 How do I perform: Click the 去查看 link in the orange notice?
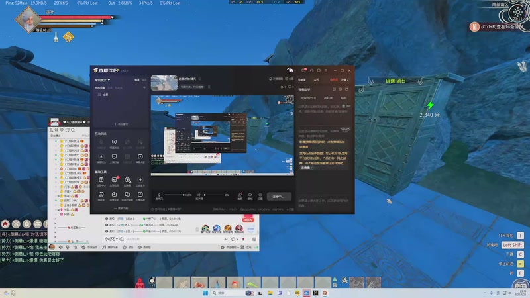pos(306,168)
